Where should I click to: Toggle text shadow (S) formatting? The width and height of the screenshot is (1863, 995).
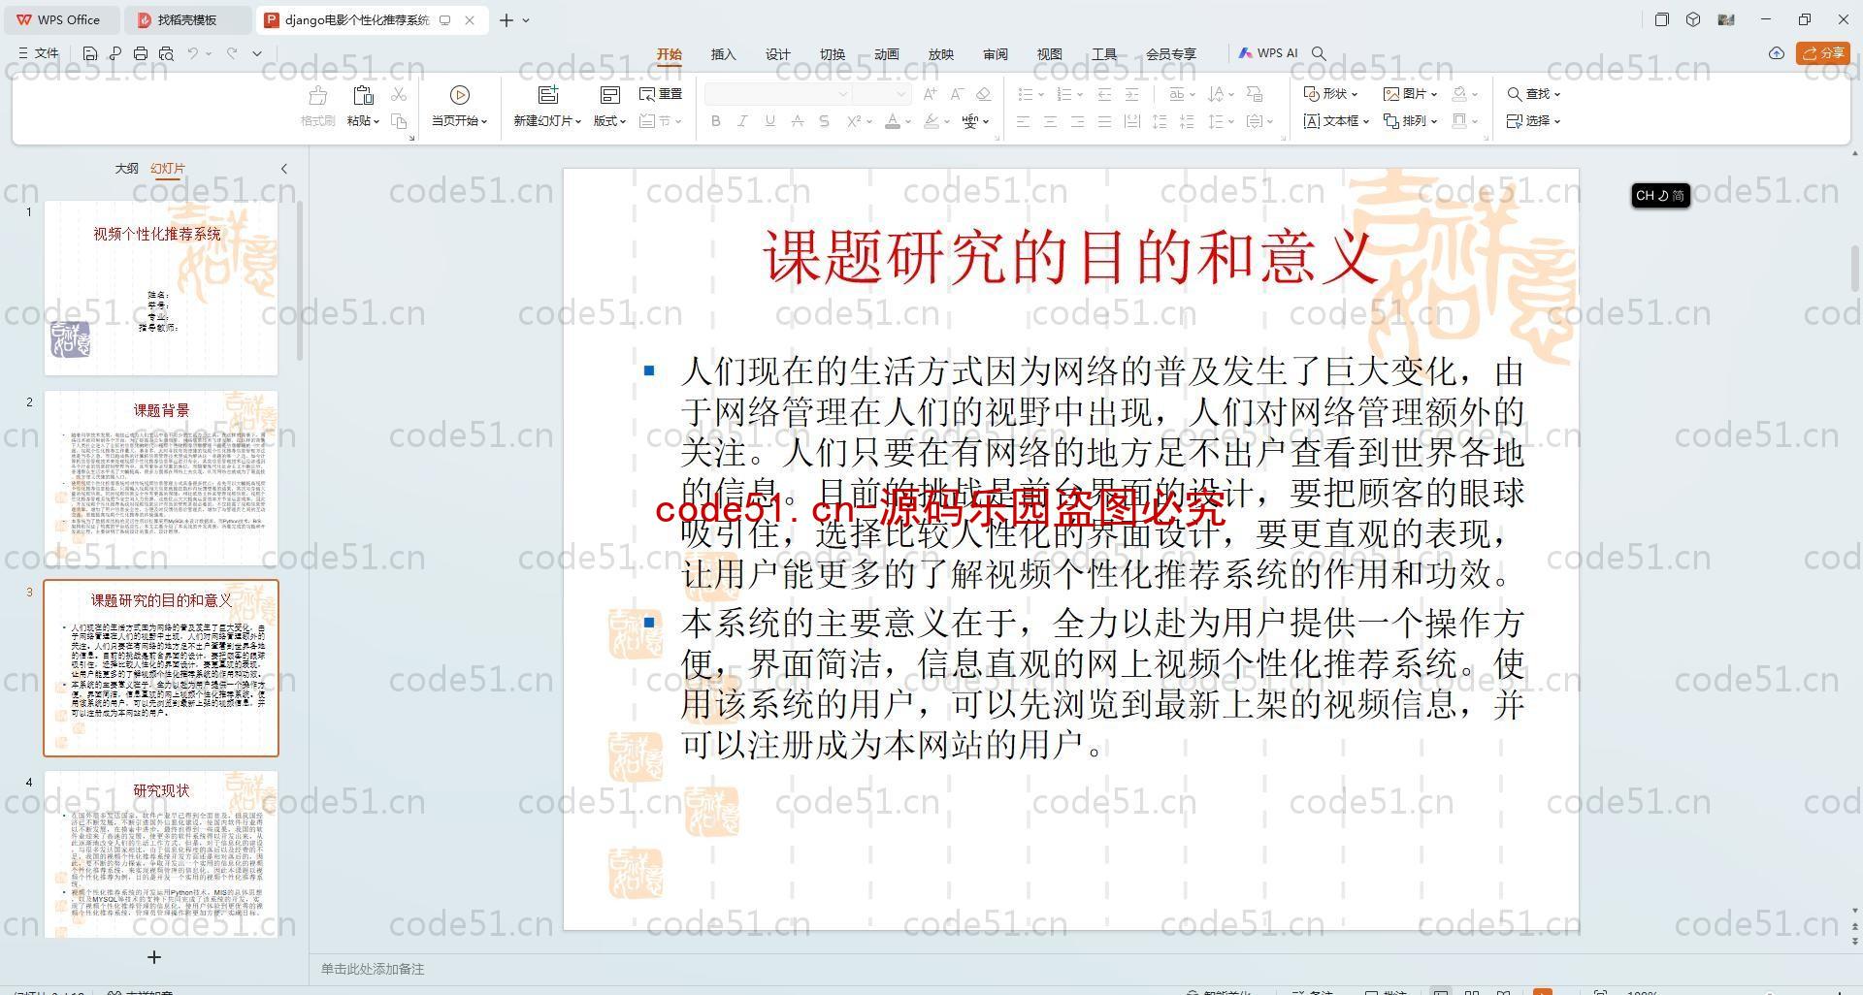click(x=825, y=121)
